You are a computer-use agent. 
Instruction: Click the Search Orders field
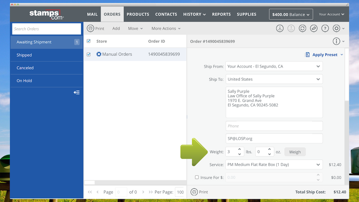click(47, 29)
